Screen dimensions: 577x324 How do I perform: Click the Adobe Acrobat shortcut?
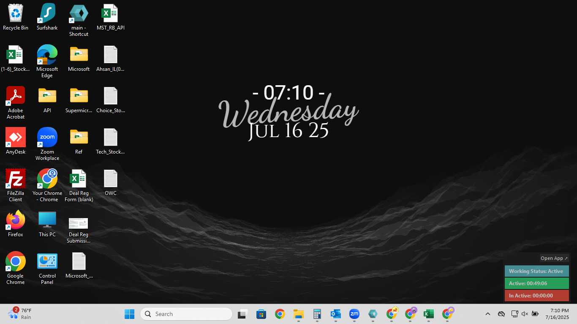pyautogui.click(x=16, y=103)
